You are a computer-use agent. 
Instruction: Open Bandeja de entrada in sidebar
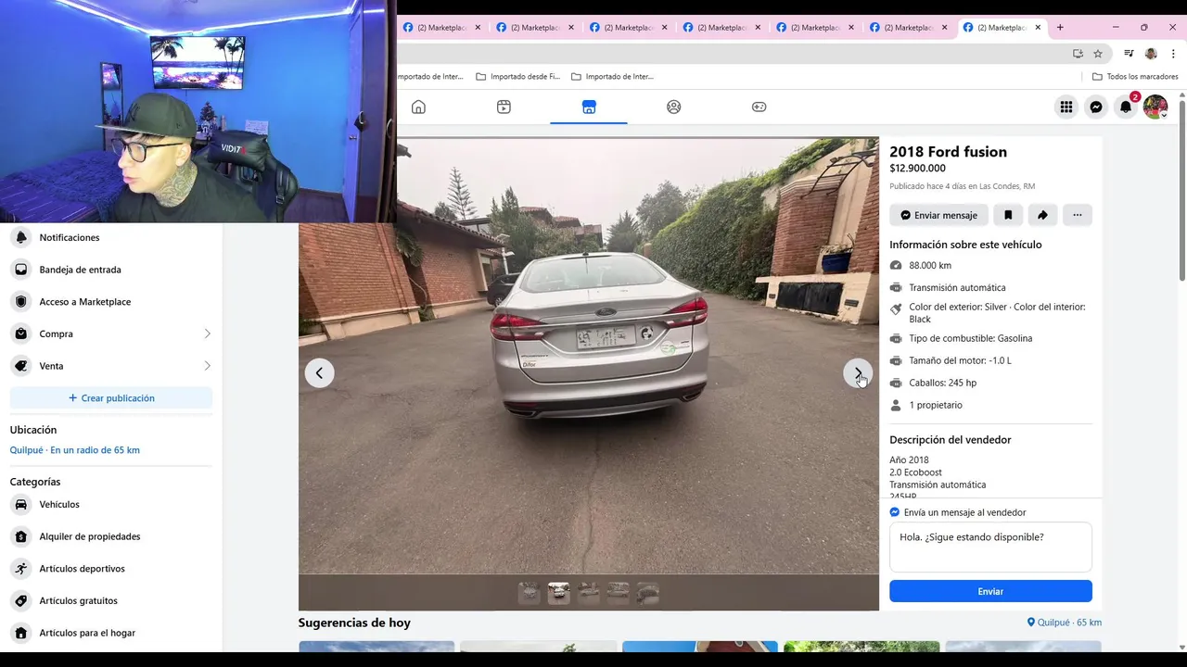[111, 270]
